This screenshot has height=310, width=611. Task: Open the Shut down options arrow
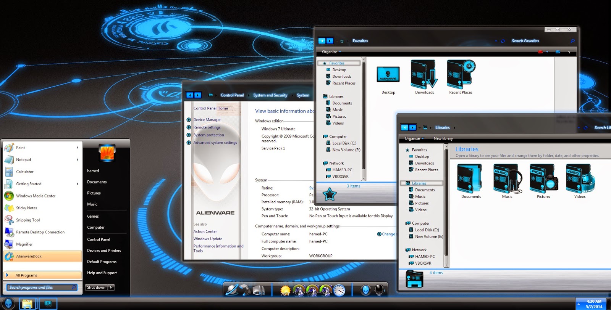(x=111, y=288)
